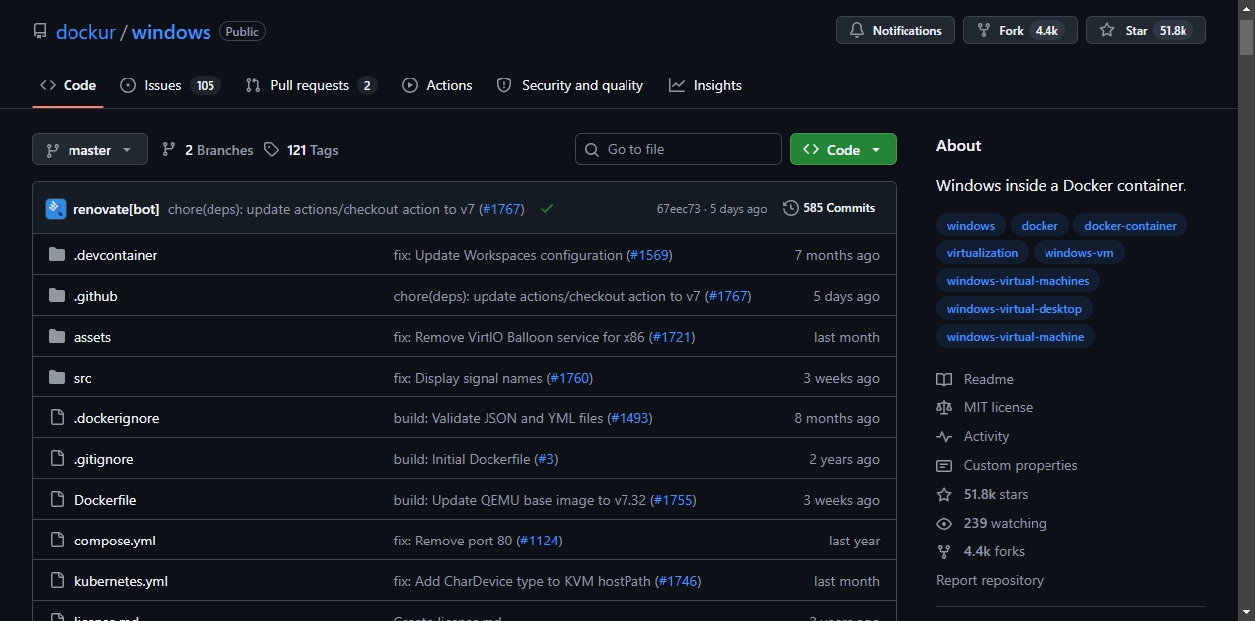
Task: Click the Dockerfile file icon
Action: tap(57, 500)
